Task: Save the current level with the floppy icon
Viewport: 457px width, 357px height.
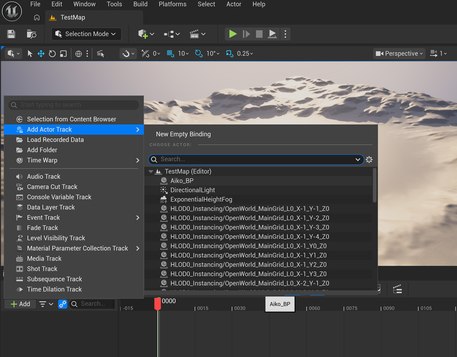Action: 11,34
